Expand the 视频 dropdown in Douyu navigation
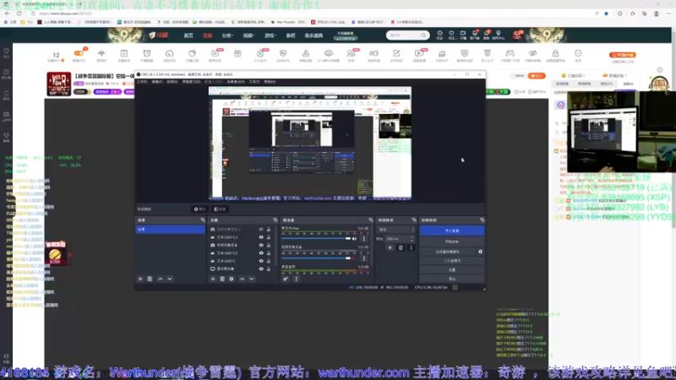This screenshot has width=676, height=380. [x=248, y=35]
